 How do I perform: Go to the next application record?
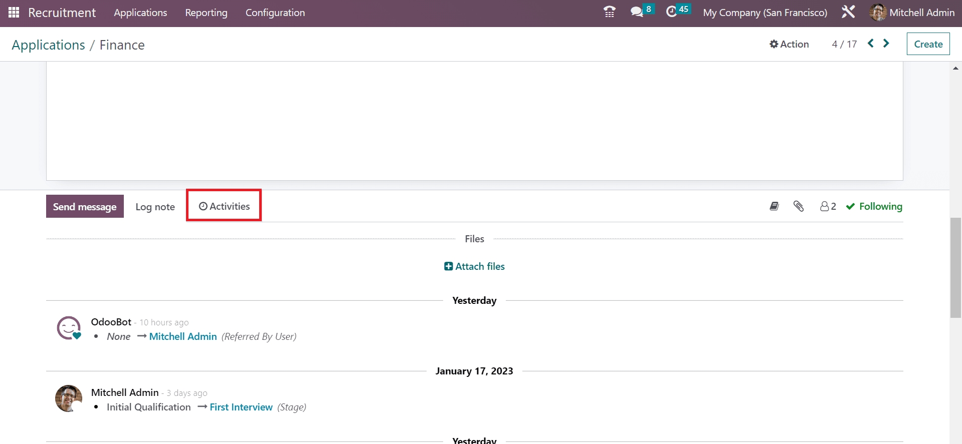click(x=886, y=44)
